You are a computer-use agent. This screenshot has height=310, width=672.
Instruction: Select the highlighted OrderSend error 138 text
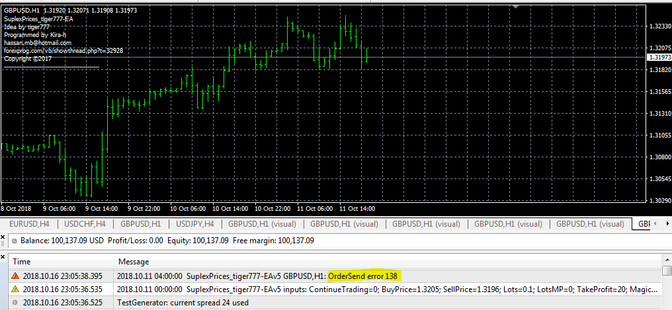(x=362, y=276)
